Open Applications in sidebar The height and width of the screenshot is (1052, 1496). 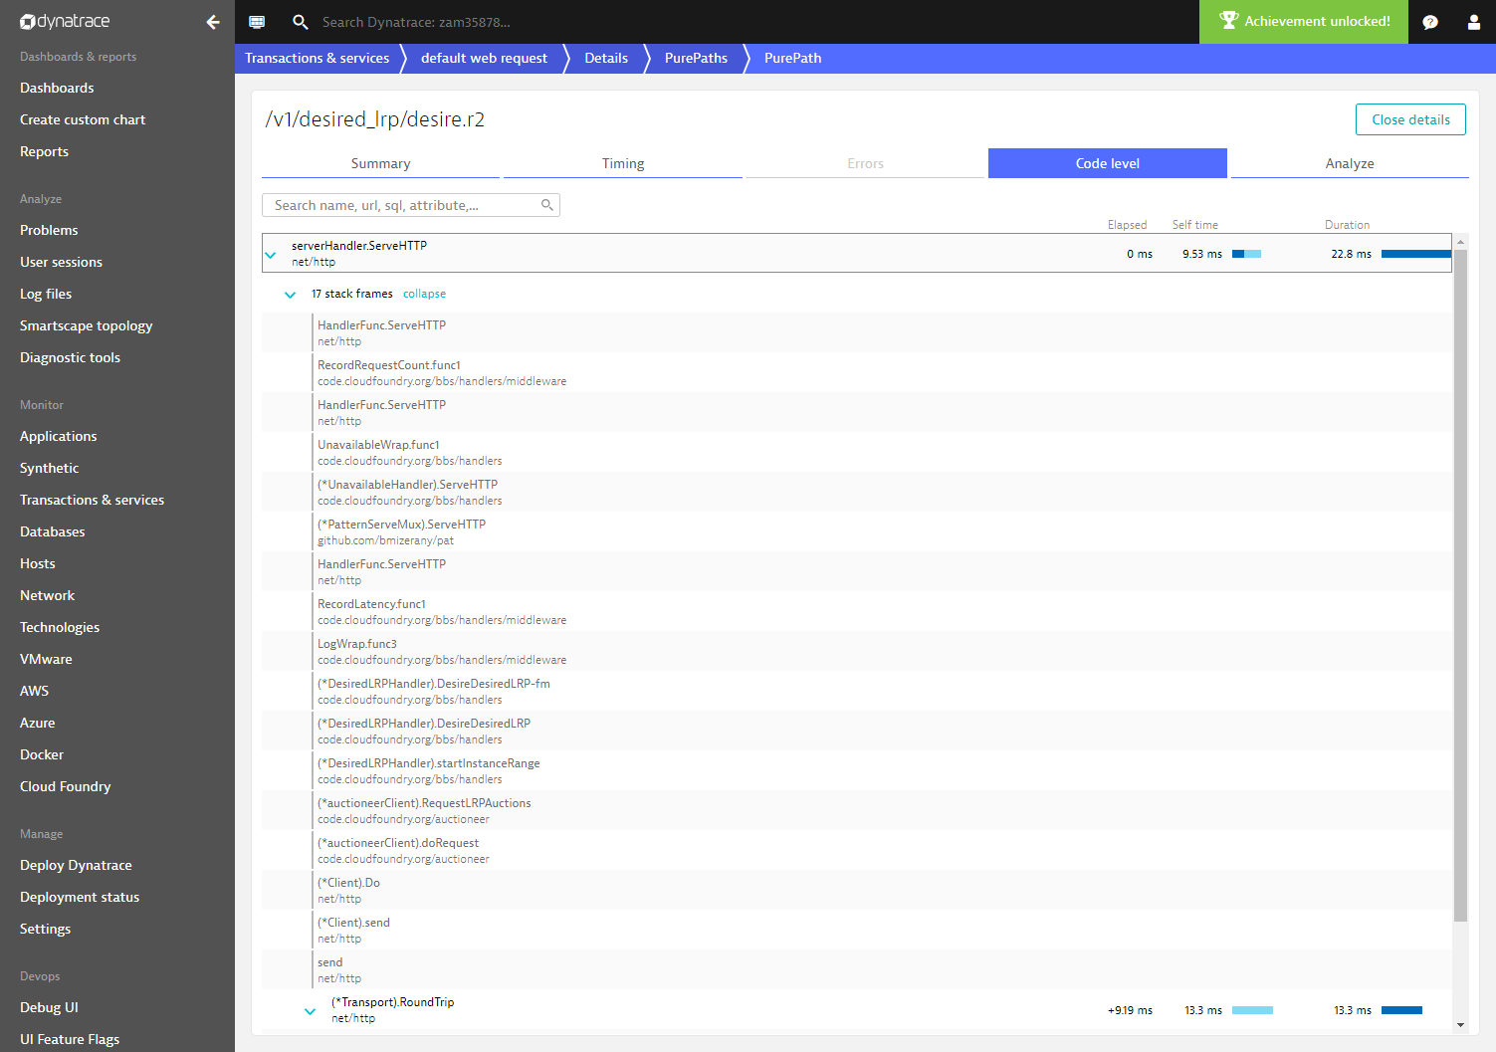coord(58,436)
